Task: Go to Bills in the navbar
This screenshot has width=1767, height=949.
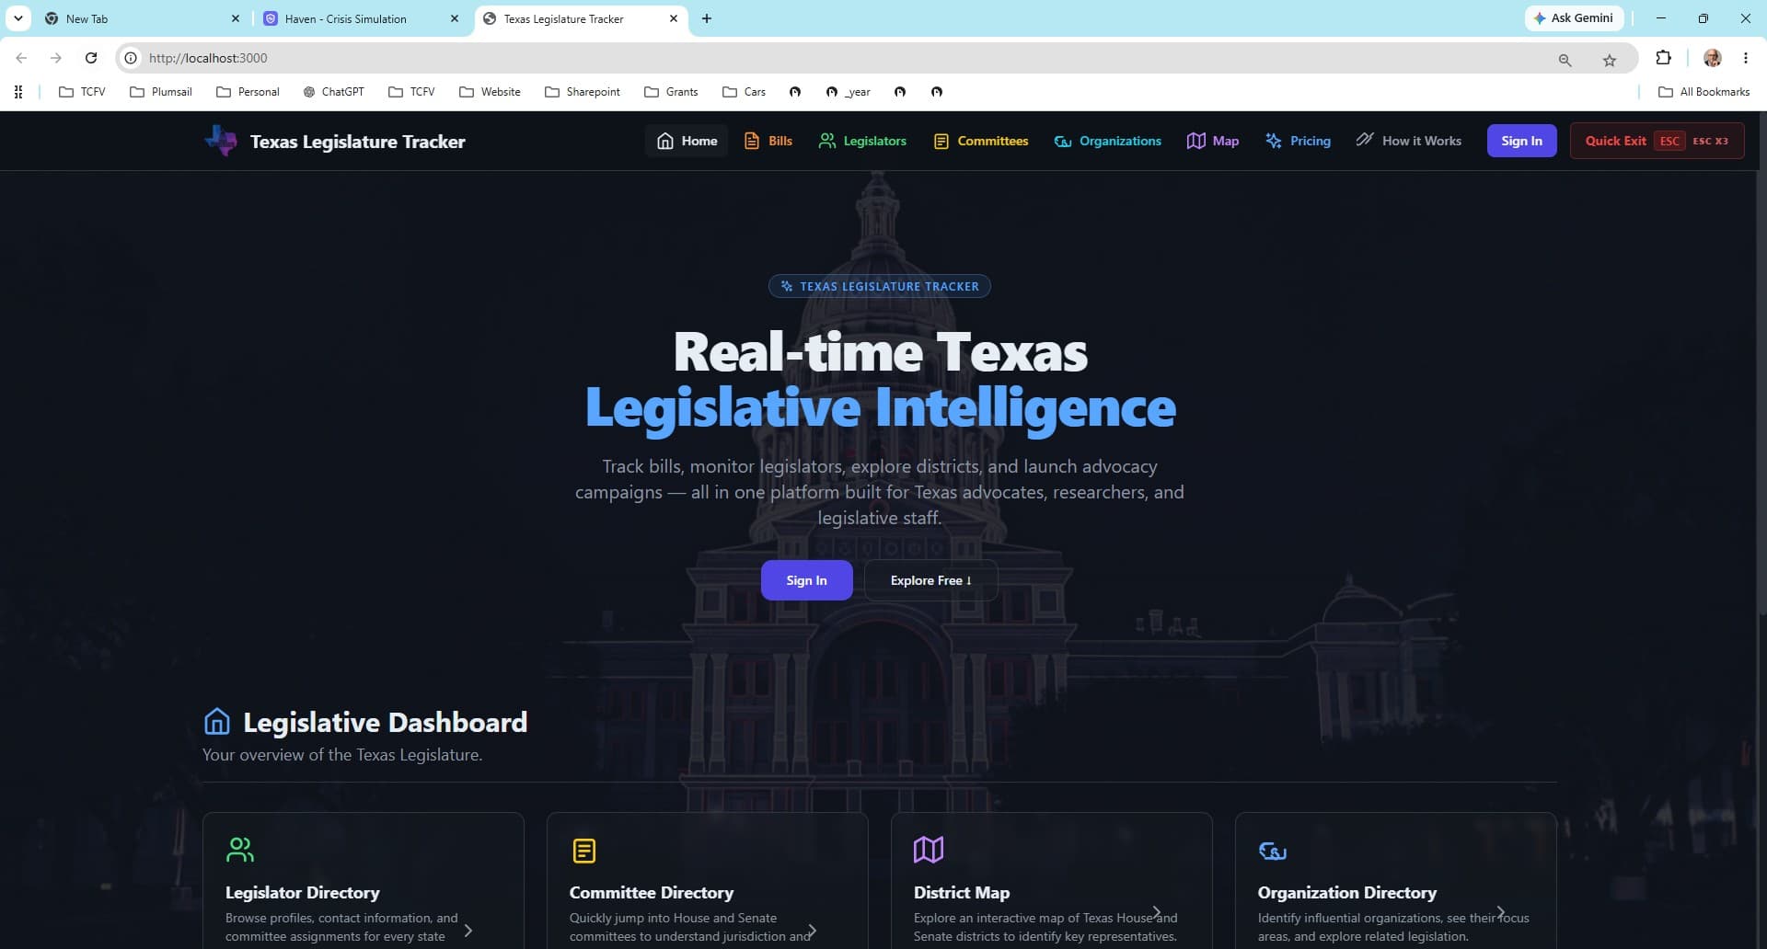Action: tap(768, 141)
